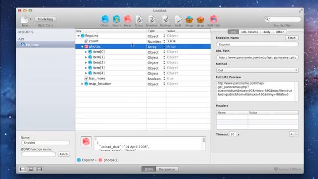Image resolution: width=318 pixels, height=179 pixels.
Task: Show bottom pane layout icon
Action: [x=31, y=169]
